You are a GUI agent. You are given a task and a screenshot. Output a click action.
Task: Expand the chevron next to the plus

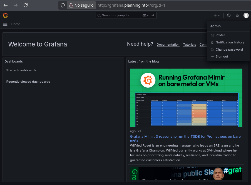(x=219, y=15)
